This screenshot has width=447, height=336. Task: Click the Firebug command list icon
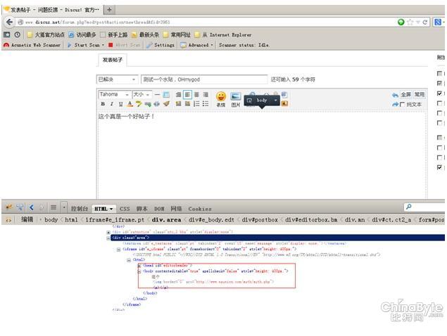[53, 207]
